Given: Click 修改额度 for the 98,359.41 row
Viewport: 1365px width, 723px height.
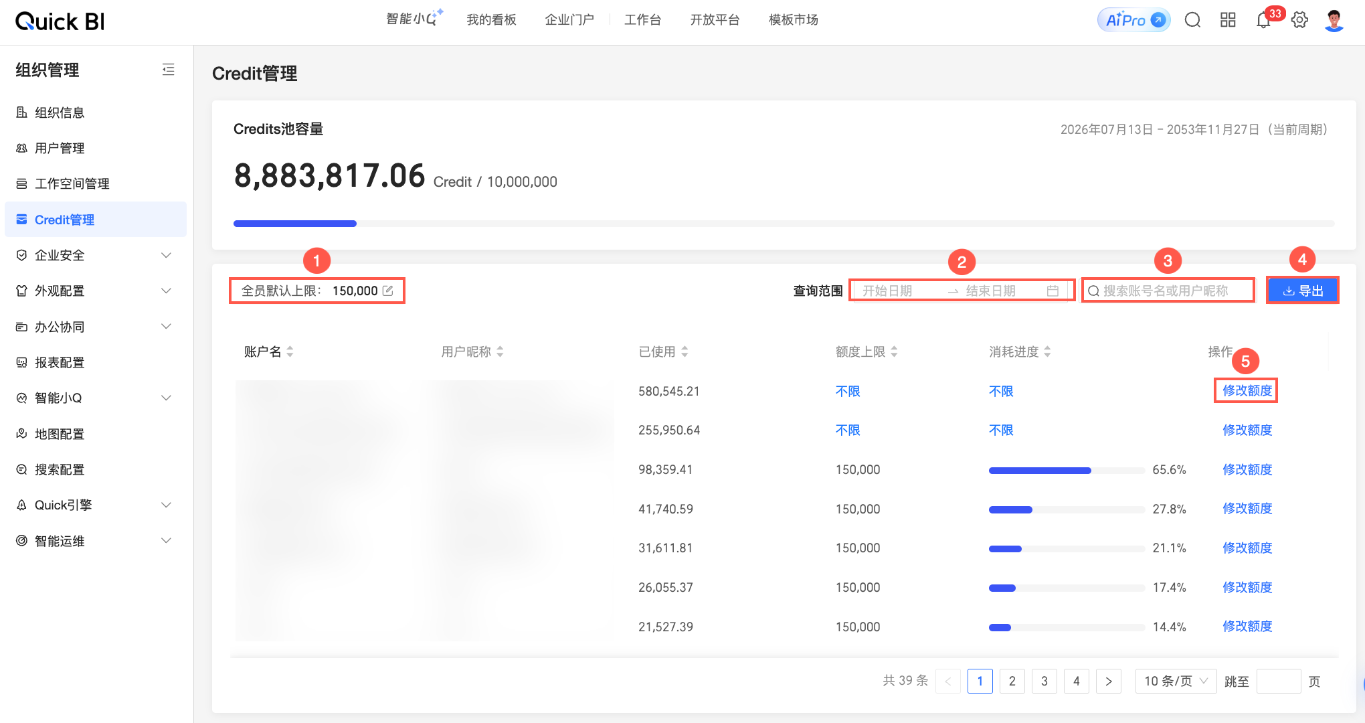Looking at the screenshot, I should [1247, 469].
